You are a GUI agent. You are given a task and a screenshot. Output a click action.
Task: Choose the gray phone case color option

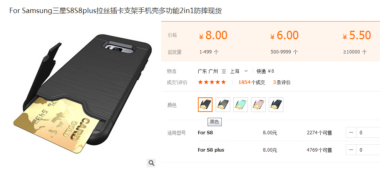pyautogui.click(x=223, y=105)
